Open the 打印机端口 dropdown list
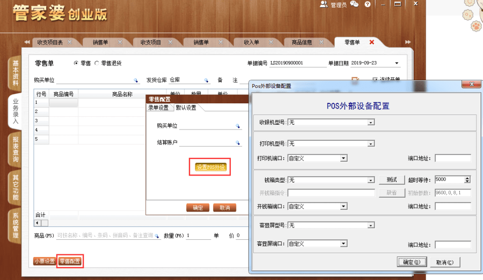The height and width of the screenshot is (280, 483). [x=343, y=158]
